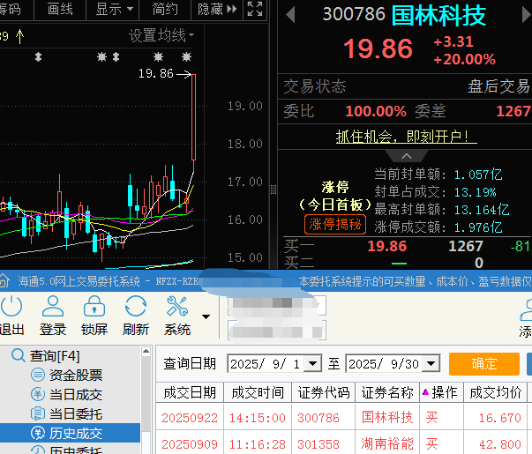
Task: Open the end date 2025/9/30 dropdown
Action: click(431, 364)
